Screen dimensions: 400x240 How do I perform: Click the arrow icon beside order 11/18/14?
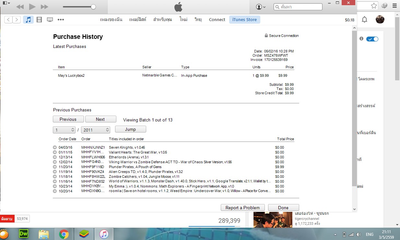pos(55,177)
